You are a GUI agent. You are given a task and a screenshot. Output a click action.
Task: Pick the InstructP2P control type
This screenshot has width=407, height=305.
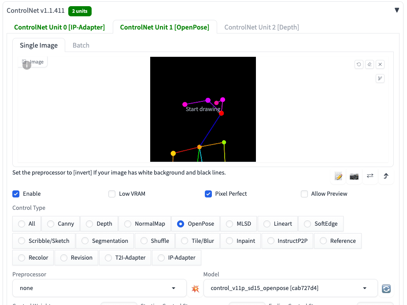(x=287, y=241)
